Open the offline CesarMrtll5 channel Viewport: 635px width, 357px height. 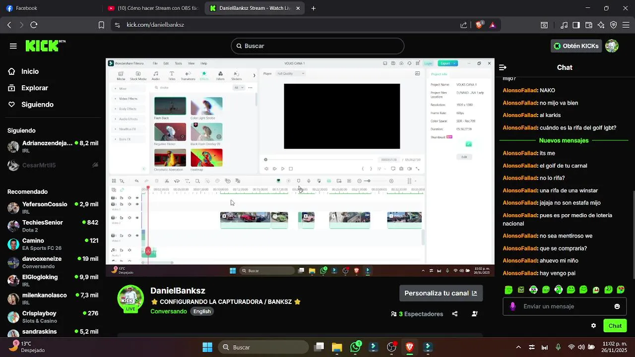pos(53,165)
